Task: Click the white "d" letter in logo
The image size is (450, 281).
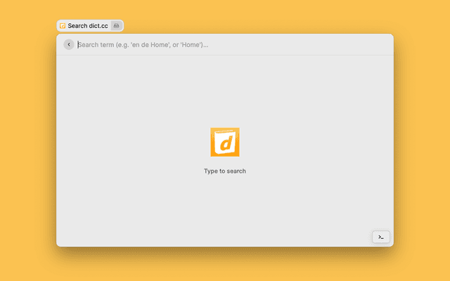Action: click(225, 145)
